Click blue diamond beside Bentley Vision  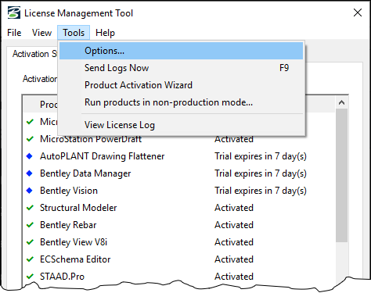(30, 191)
